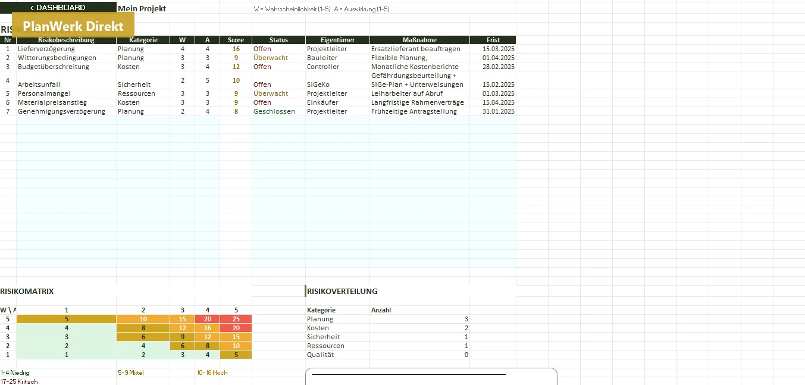Select the 'Witterungsbedingungen' risk cell

tap(66, 58)
